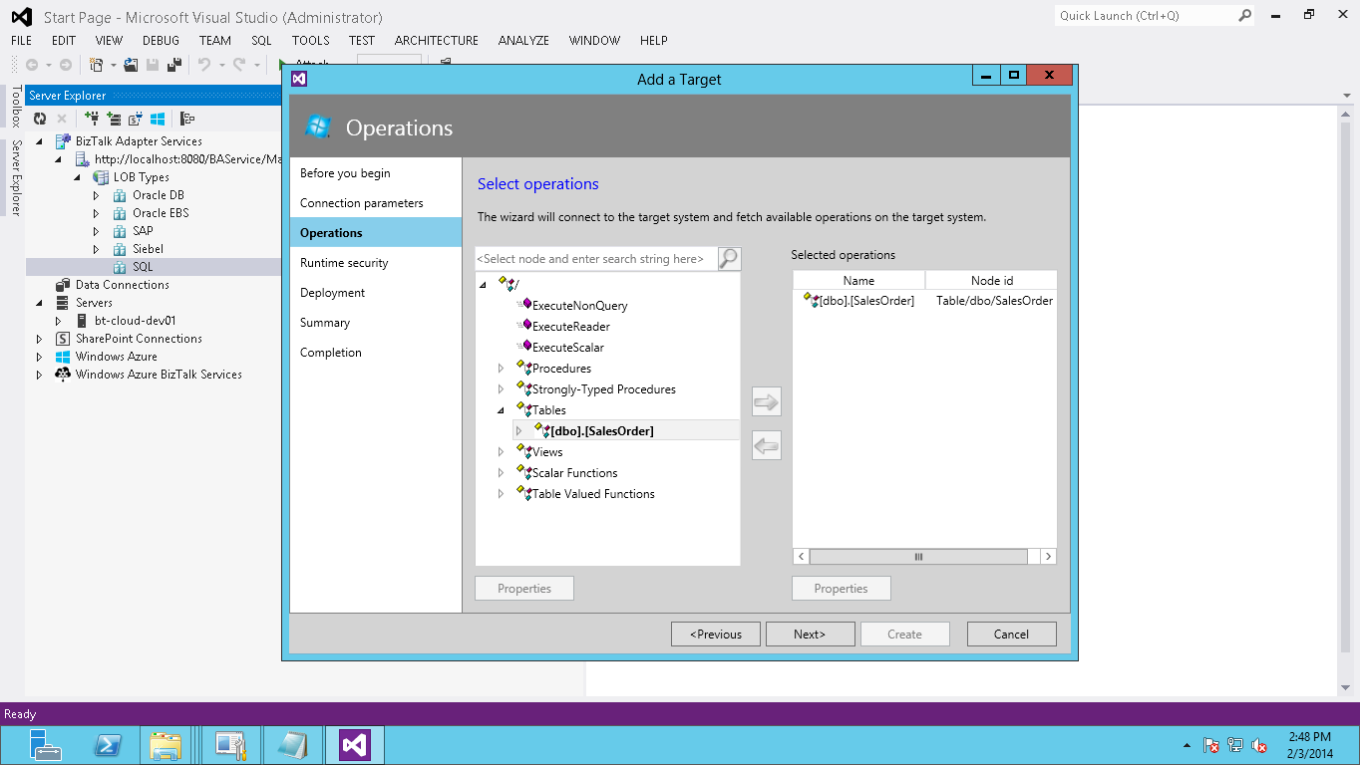Click the Visual Studio logo in dialog title
This screenshot has height=765, width=1360.
(298, 79)
